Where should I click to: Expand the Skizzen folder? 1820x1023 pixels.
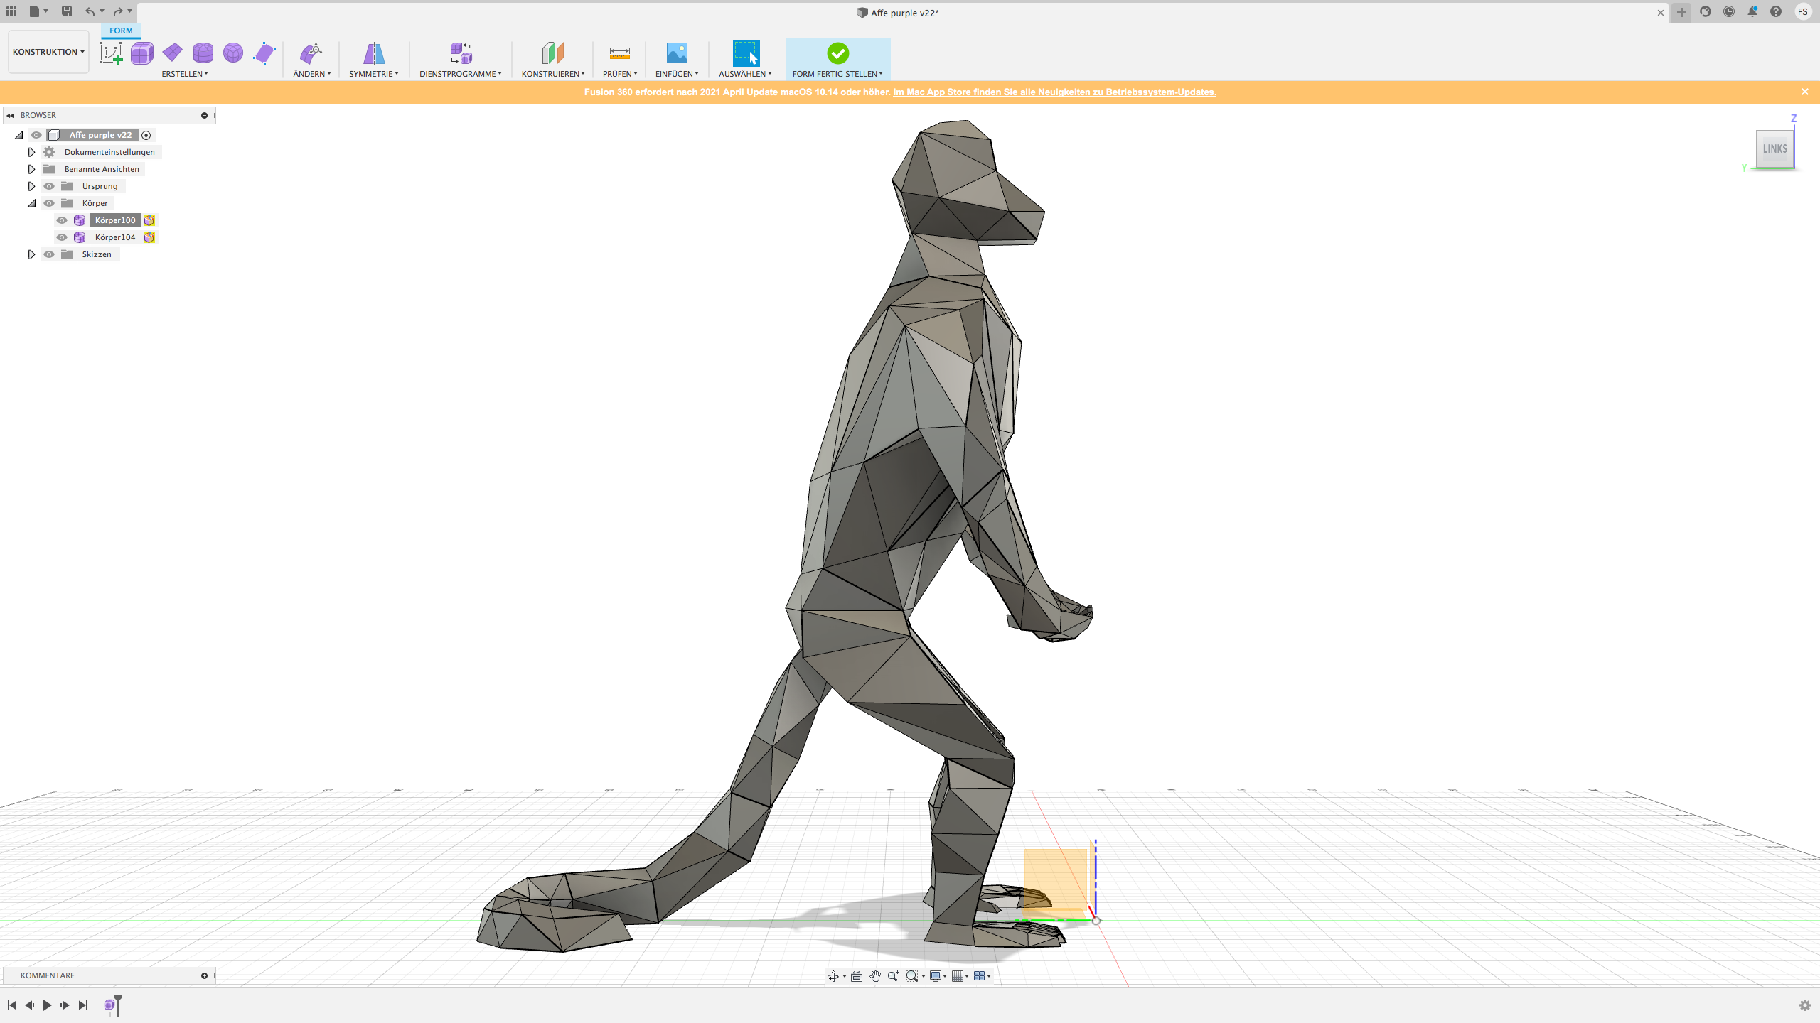(x=31, y=254)
